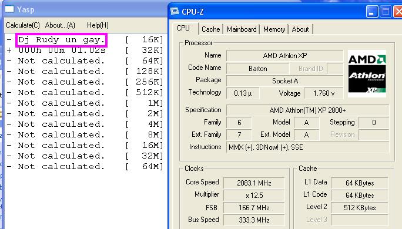
Task: Toggle the minus sign beside the 64K row
Action: point(9,60)
